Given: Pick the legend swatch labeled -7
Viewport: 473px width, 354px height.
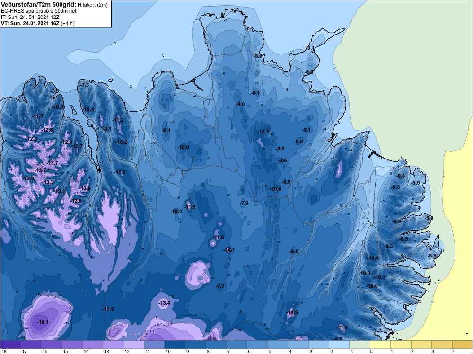Looking at the screenshot, I should coord(236,344).
